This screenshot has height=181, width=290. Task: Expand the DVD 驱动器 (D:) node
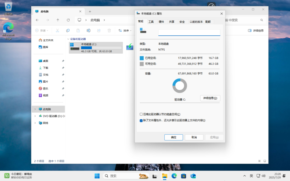pyautogui.click(x=35, y=116)
